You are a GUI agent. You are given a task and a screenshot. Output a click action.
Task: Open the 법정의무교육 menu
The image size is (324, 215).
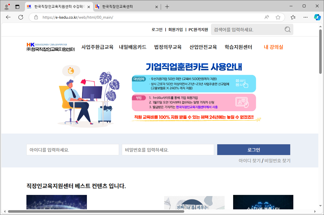(168, 47)
